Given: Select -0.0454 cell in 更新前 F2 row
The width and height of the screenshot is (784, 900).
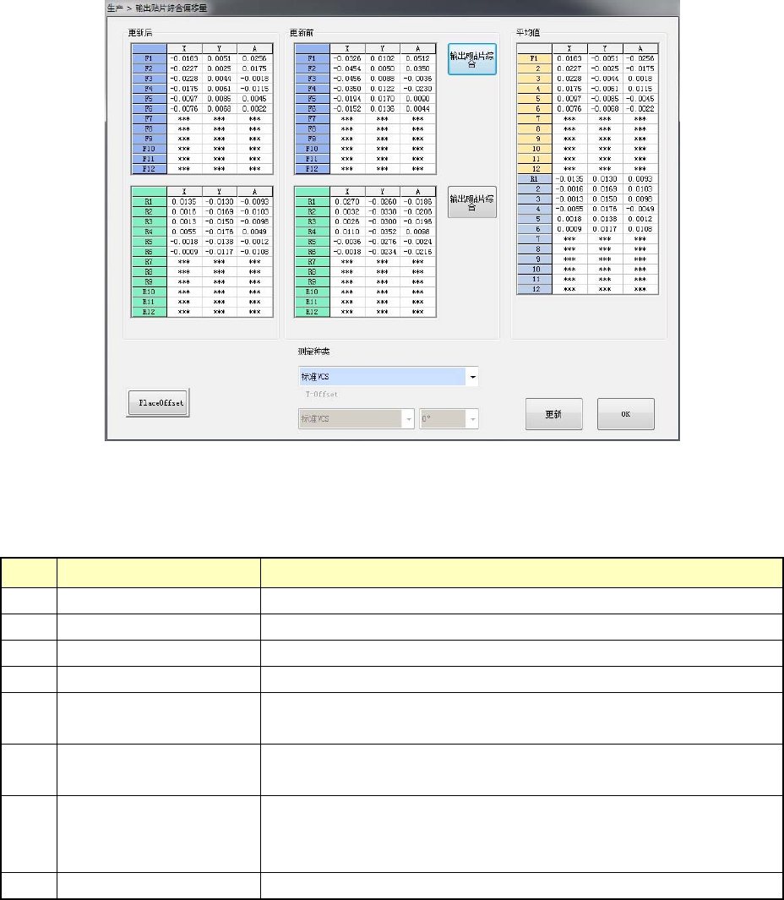Looking at the screenshot, I should tap(347, 69).
